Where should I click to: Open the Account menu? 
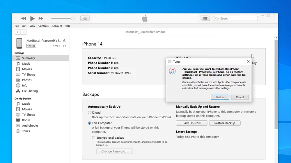click(57, 26)
